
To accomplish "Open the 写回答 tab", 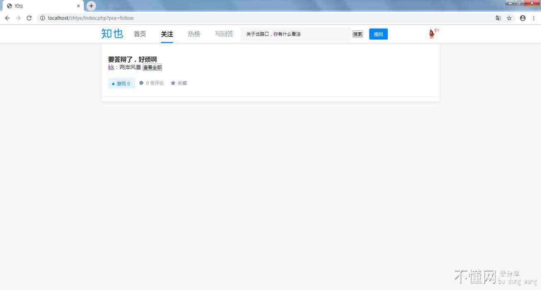I will pyautogui.click(x=224, y=34).
